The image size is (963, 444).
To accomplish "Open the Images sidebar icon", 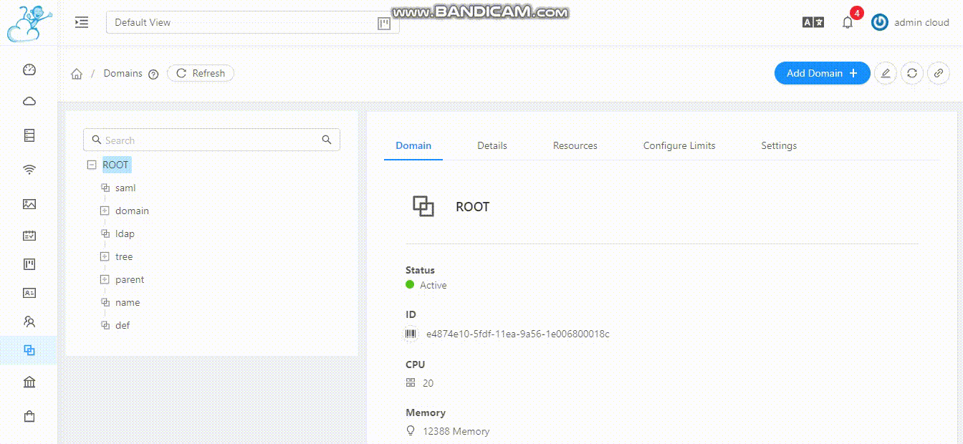I will [x=29, y=204].
